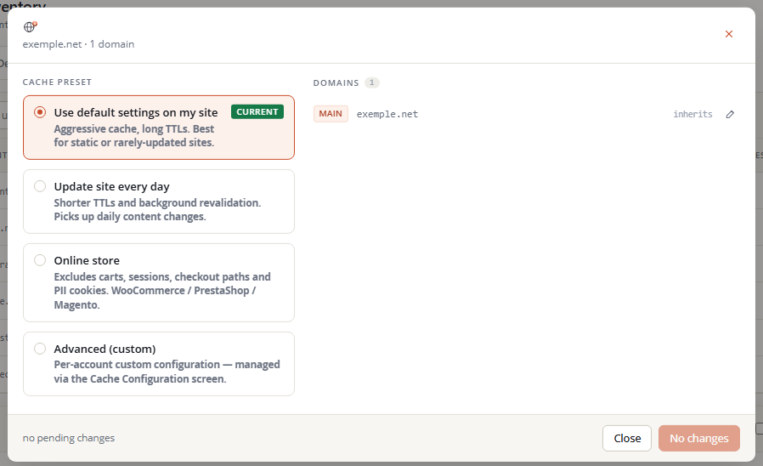
Task: Click the Close button
Action: coord(627,438)
